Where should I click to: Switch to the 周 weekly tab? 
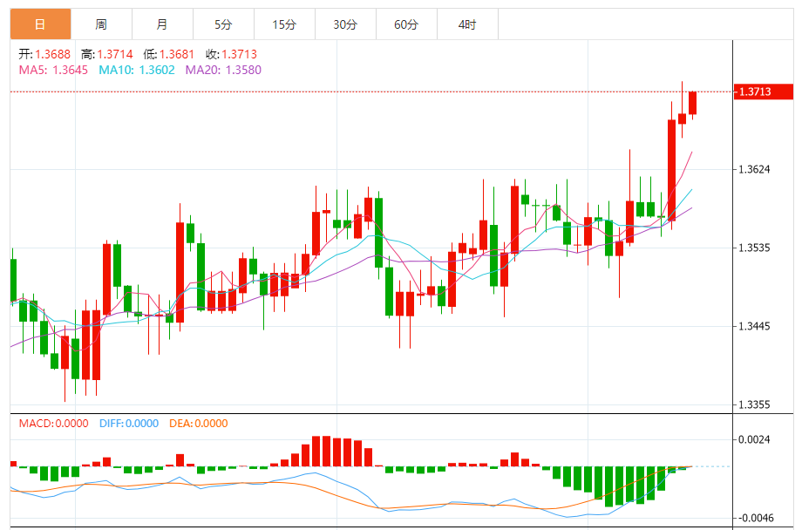tap(101, 24)
